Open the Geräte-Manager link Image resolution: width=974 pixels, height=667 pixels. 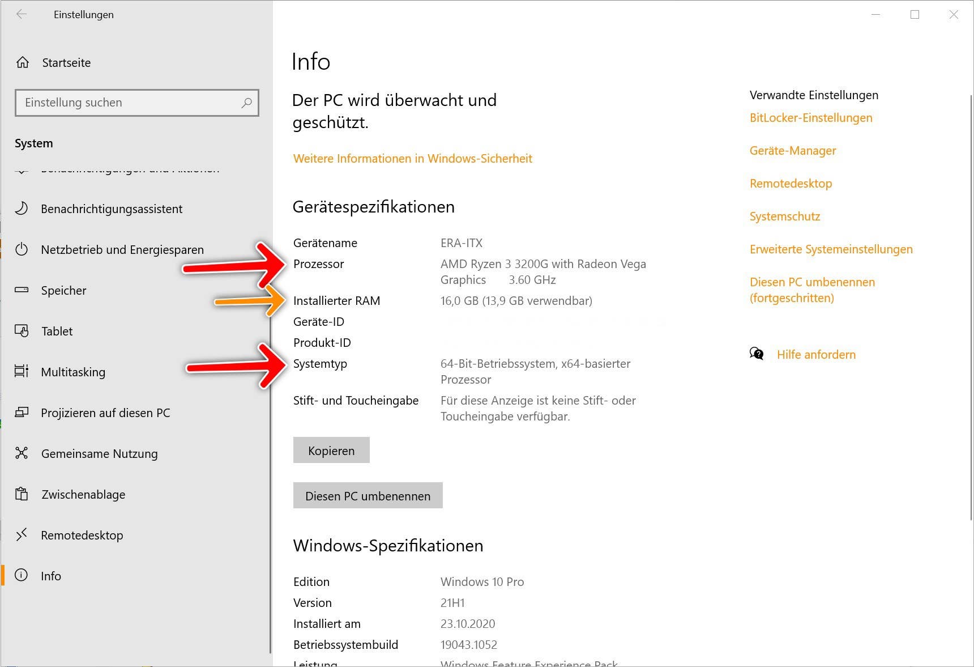click(793, 150)
